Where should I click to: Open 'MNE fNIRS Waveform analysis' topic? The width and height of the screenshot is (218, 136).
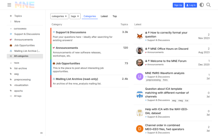165,73
